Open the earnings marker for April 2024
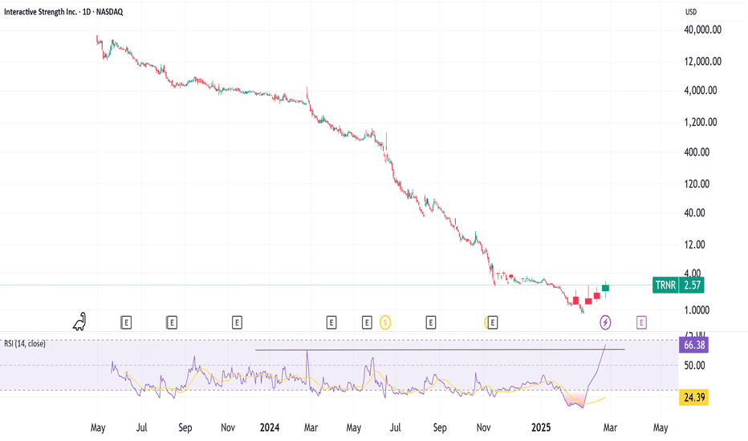The image size is (748, 441). pyautogui.click(x=331, y=323)
